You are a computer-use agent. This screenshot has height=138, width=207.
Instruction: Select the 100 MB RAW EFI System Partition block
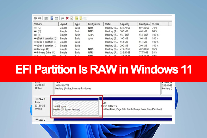75,107
